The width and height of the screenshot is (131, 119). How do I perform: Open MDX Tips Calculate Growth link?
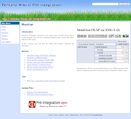coord(46,81)
